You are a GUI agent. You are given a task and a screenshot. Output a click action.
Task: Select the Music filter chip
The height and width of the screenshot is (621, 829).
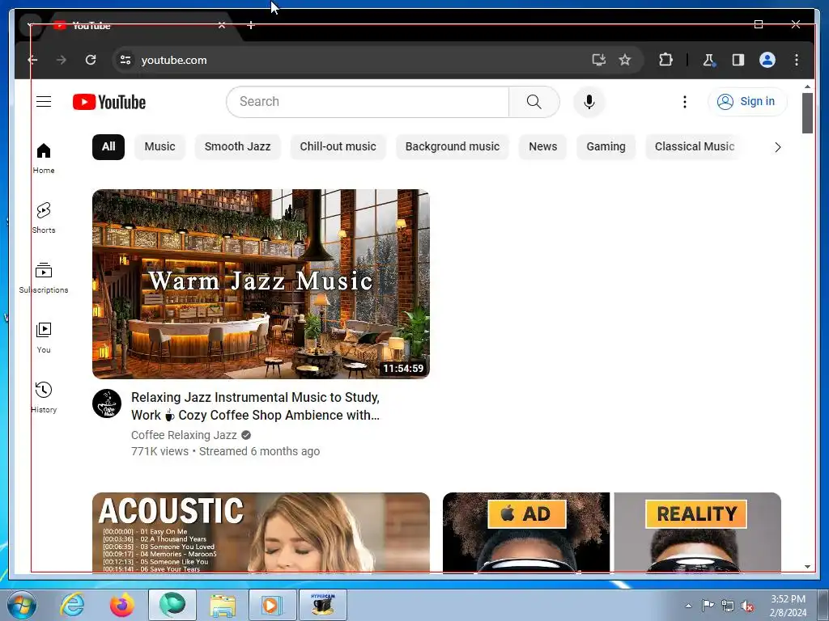[159, 146]
